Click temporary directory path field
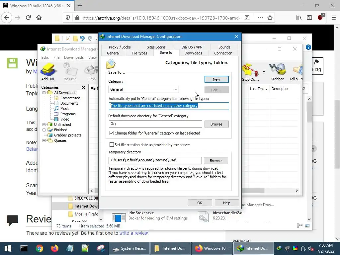Image resolution: width=340 pixels, height=255 pixels. pos(155,160)
